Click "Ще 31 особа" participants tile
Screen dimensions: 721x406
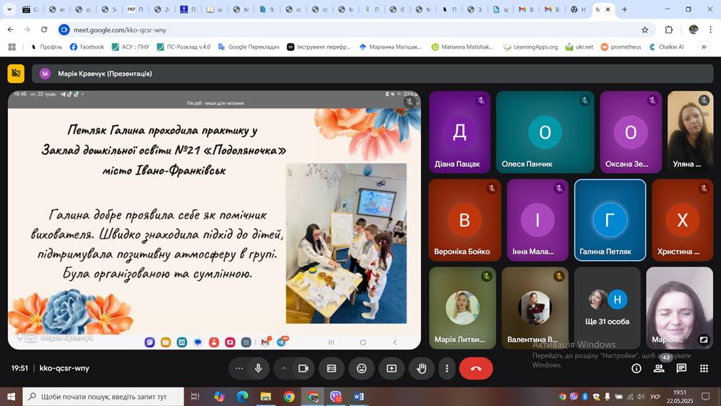(x=607, y=307)
